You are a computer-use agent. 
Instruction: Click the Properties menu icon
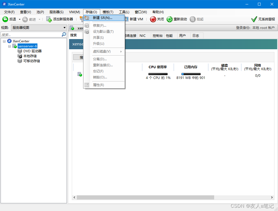click(x=87, y=85)
